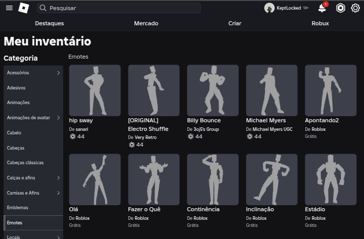Screen dimensions: 364x239
Task: Open the hamburger navigation menu
Action: (9, 8)
